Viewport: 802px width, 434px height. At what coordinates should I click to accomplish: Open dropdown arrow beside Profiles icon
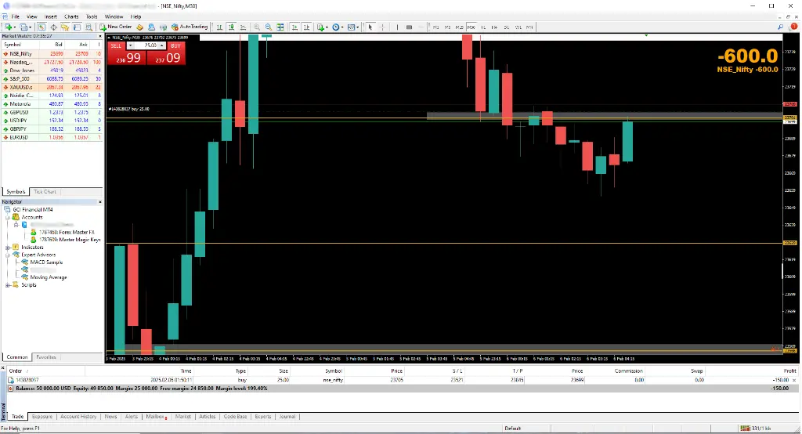(x=31, y=27)
